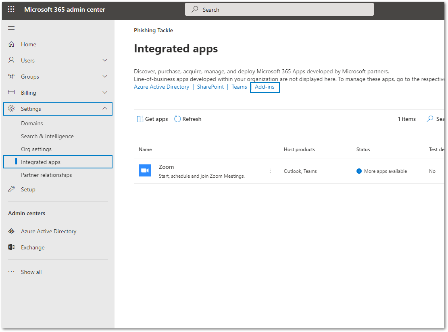Select Domains under Settings
This screenshot has height=332, width=448.
[x=32, y=123]
